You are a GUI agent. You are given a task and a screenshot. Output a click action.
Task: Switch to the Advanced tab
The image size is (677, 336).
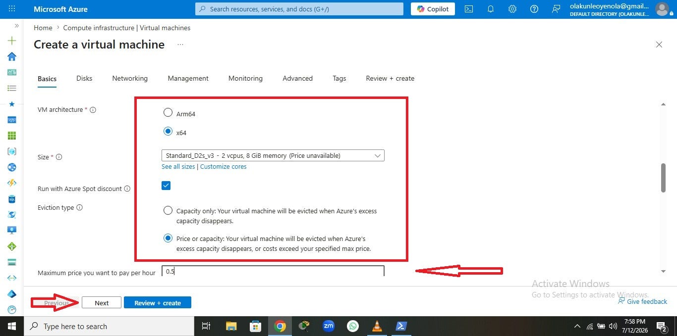pyautogui.click(x=297, y=78)
